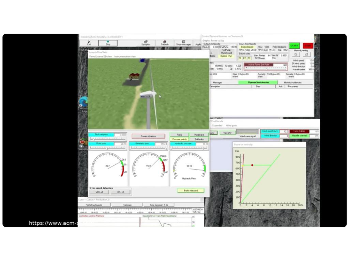Toggle the Hardbrake button

click(199, 135)
